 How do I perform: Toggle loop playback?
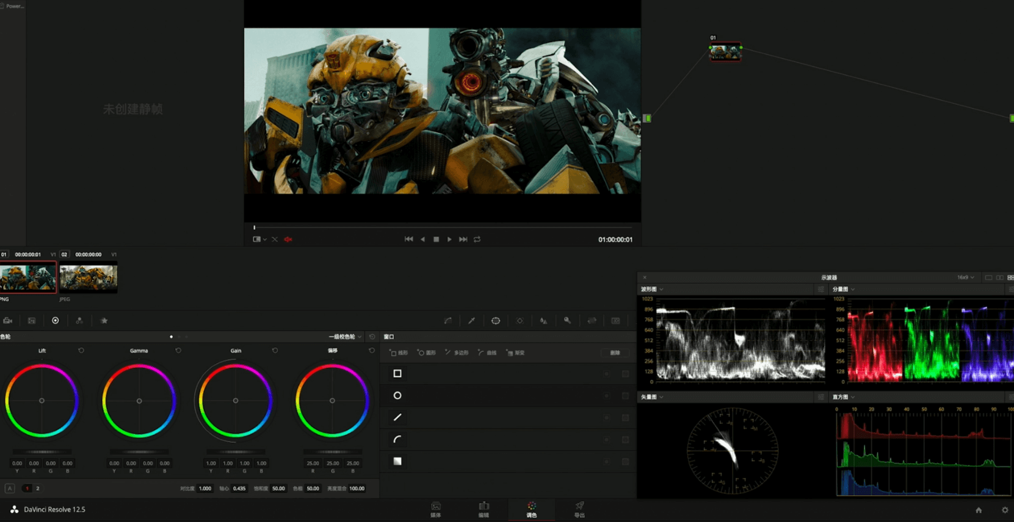point(477,240)
